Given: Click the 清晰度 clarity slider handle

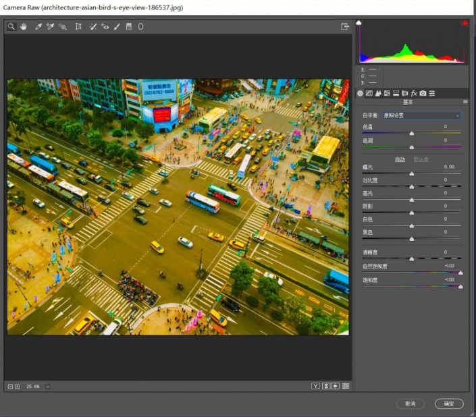Looking at the screenshot, I should (412, 259).
